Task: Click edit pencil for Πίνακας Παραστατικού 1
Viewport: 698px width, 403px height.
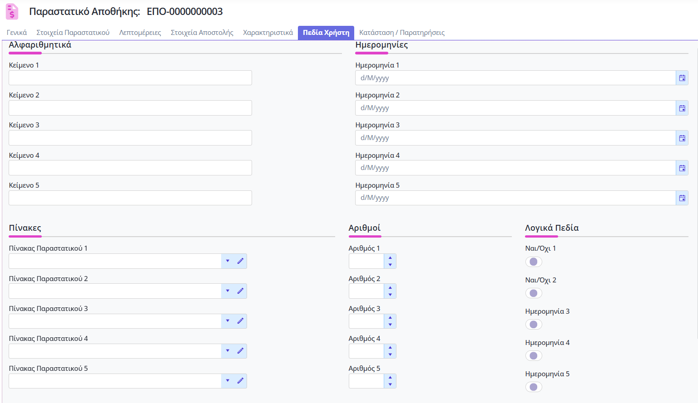Action: click(240, 261)
